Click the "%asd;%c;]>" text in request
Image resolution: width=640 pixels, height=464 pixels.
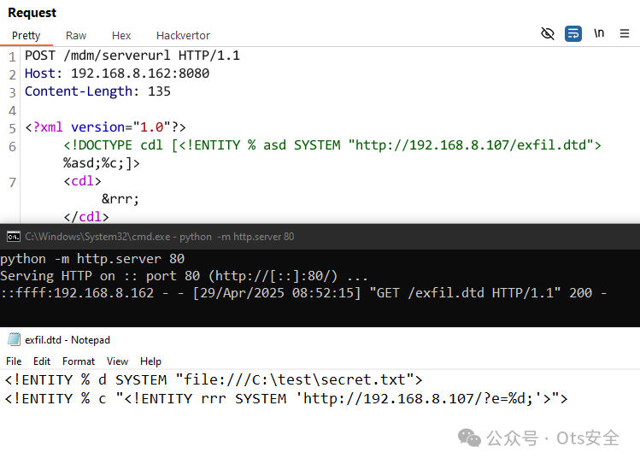(101, 163)
